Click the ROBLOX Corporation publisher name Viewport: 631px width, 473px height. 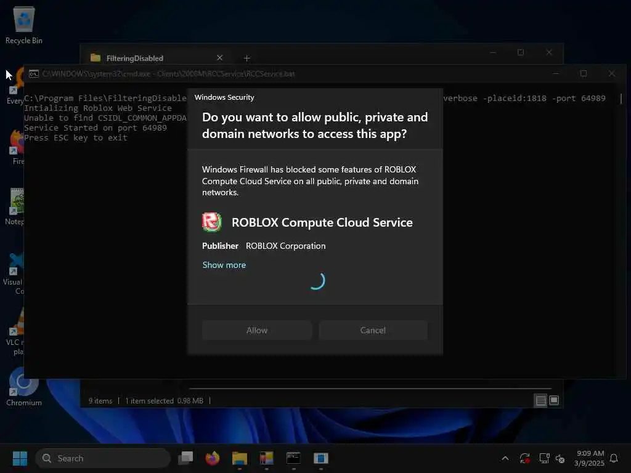286,246
